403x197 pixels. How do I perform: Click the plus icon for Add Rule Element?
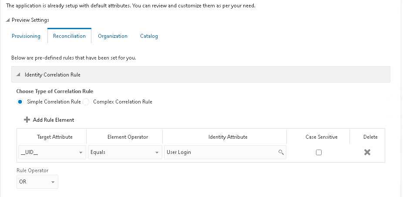[27, 120]
